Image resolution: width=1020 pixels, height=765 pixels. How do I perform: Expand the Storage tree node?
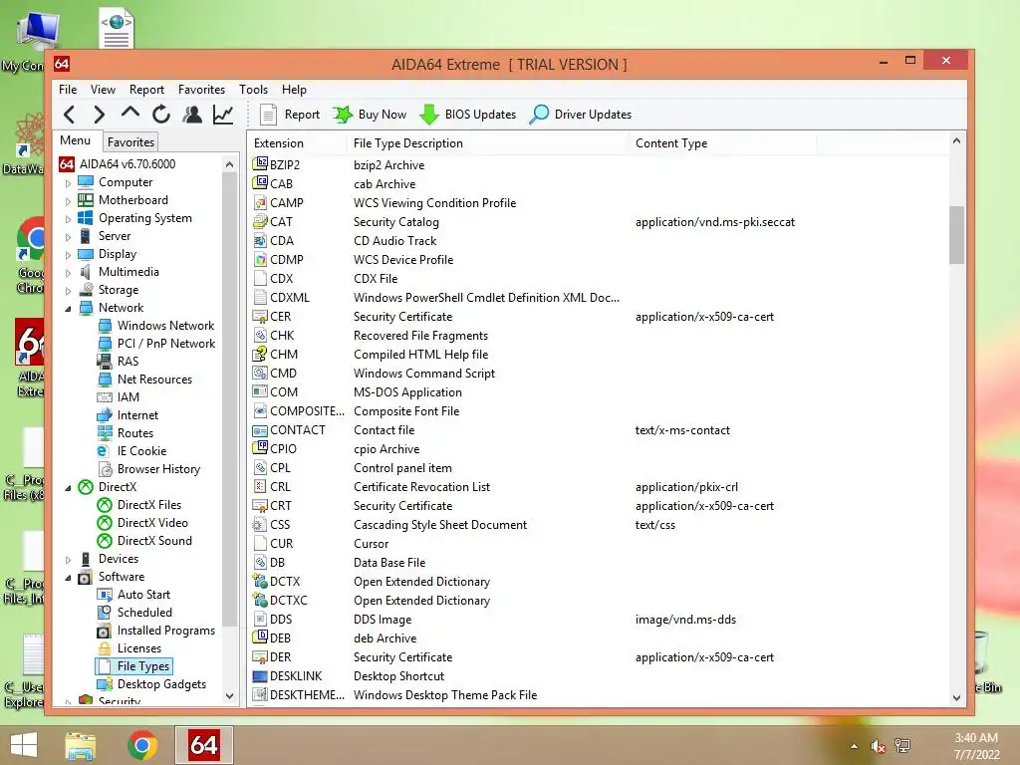[x=69, y=291]
